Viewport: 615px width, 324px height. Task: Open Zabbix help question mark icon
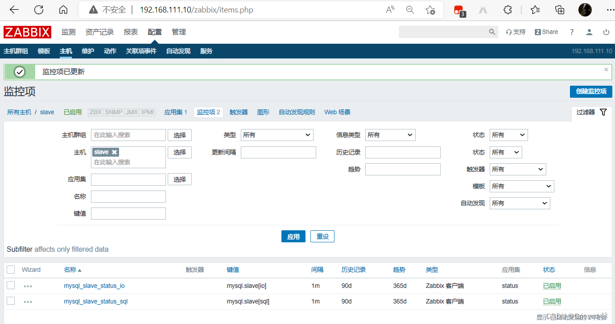pos(572,32)
